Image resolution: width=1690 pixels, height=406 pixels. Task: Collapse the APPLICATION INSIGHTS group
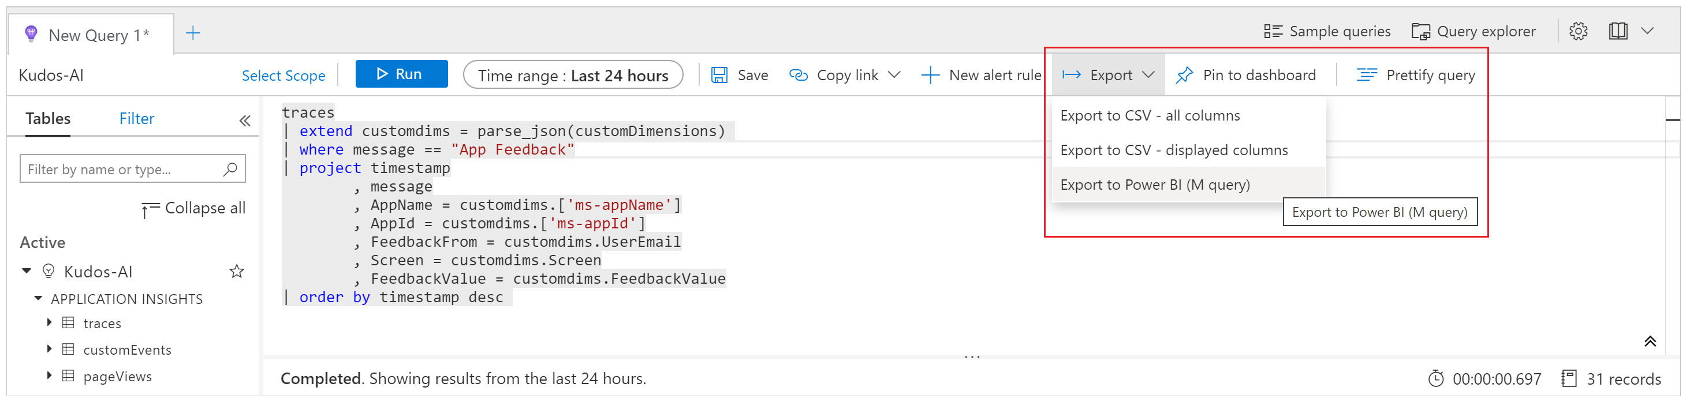tap(38, 298)
